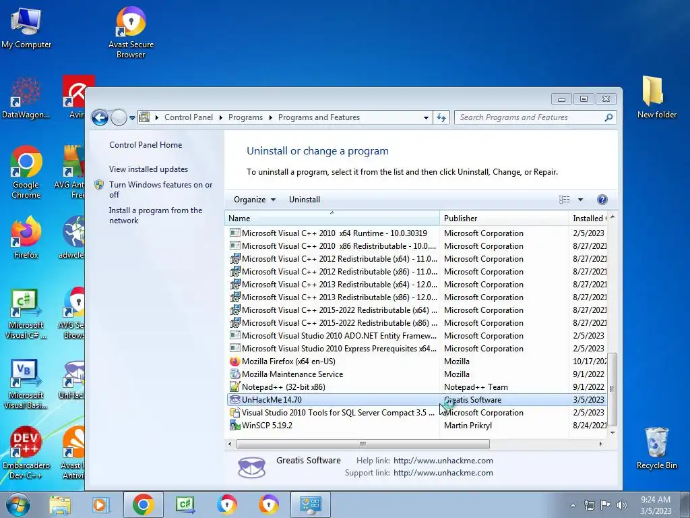Sort by Name column header
The height and width of the screenshot is (518, 690).
[332, 219]
